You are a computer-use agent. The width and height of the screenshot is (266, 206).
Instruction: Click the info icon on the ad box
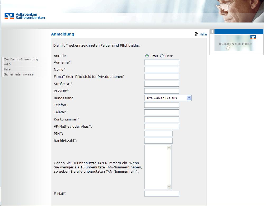point(212,32)
